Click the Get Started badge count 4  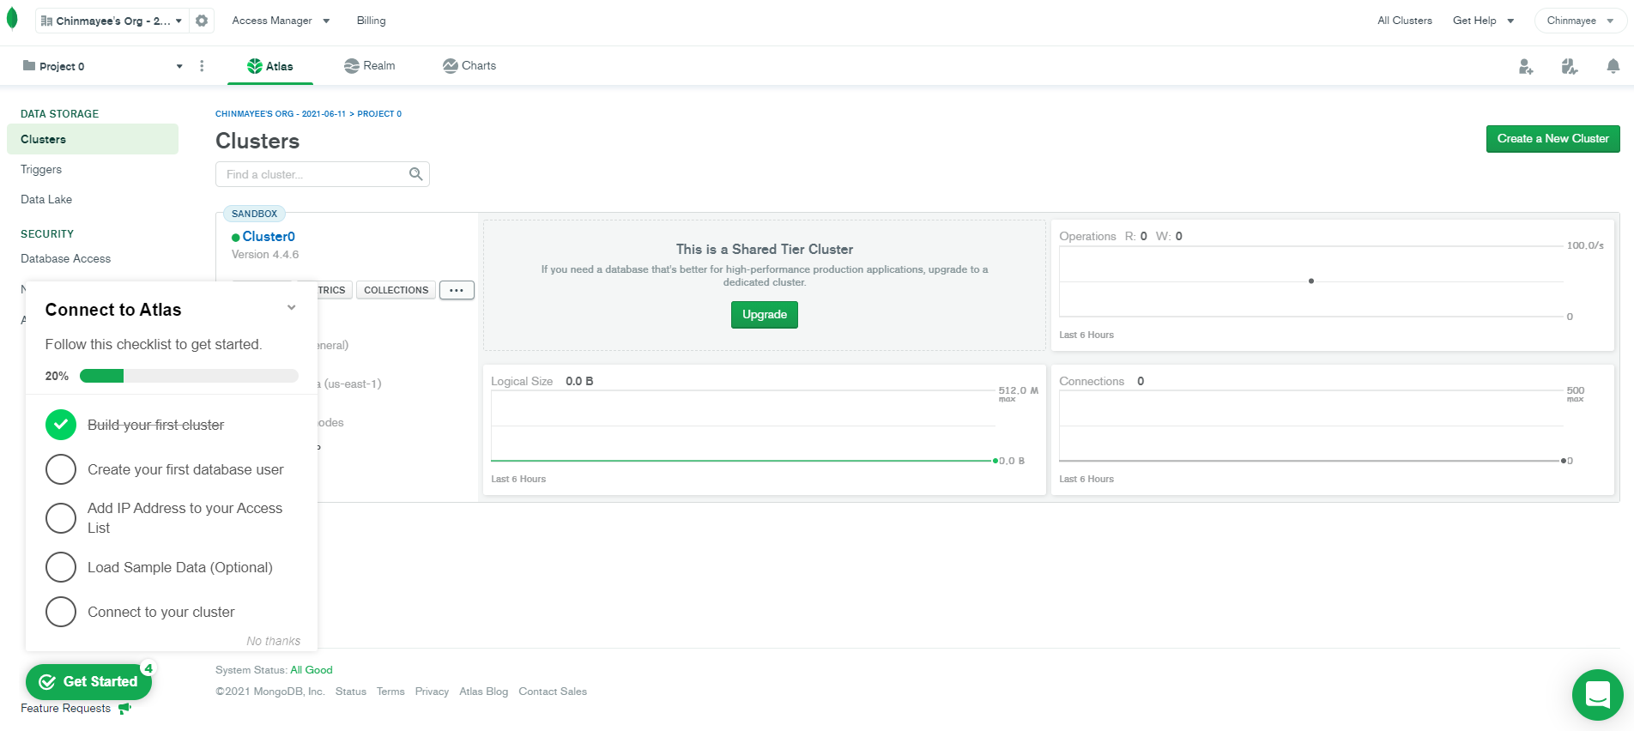(148, 668)
